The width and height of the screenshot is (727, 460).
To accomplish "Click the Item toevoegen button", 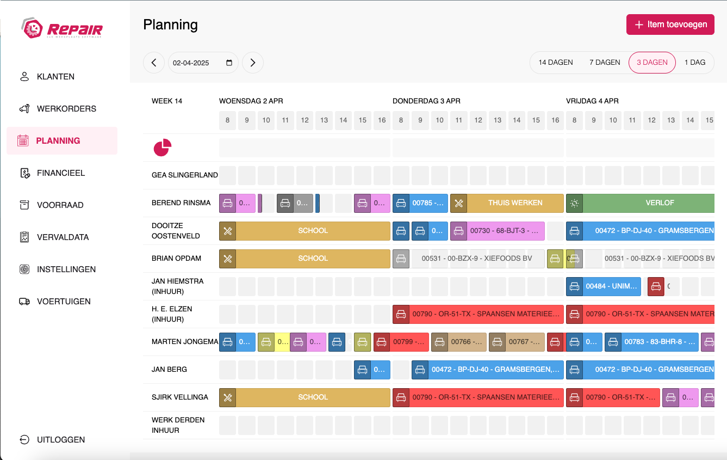I will tap(670, 24).
